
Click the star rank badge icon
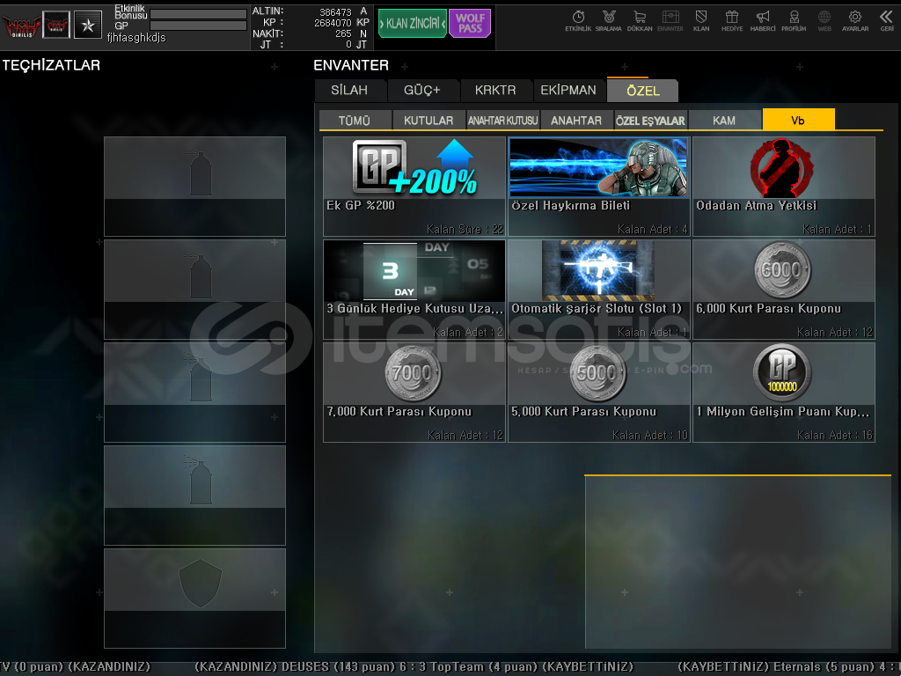[88, 25]
